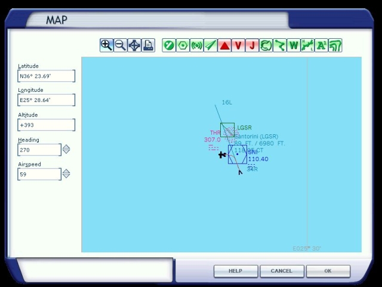
Task: Click the red J Jet airways icon
Action: tap(252, 45)
